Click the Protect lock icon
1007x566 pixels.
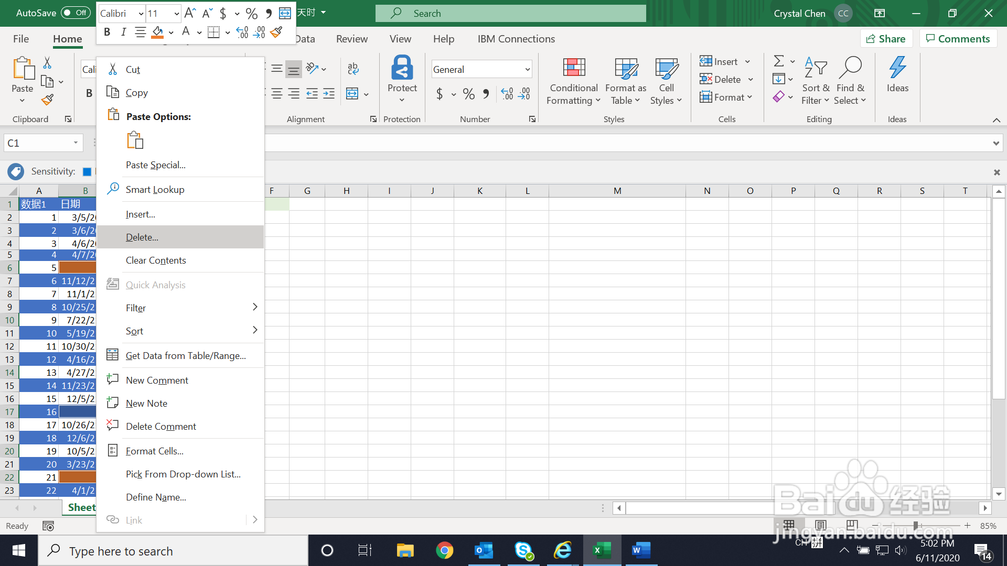pyautogui.click(x=402, y=68)
